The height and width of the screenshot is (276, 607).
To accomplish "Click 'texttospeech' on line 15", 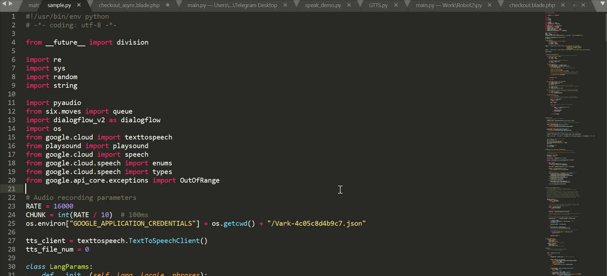I will [x=148, y=137].
